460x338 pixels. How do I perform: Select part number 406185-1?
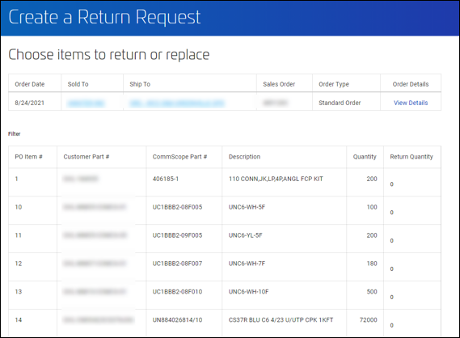166,179
